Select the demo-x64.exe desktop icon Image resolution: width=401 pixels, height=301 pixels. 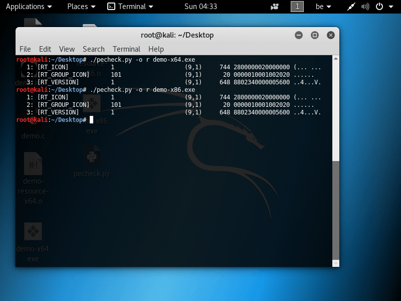(x=33, y=232)
